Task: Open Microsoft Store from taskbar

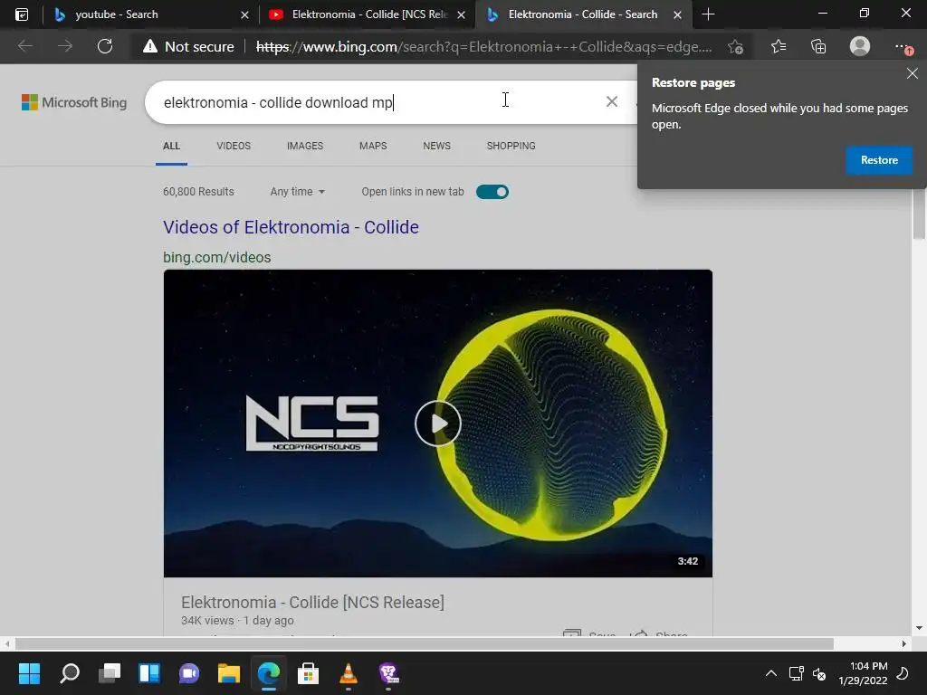Action: coord(308,673)
